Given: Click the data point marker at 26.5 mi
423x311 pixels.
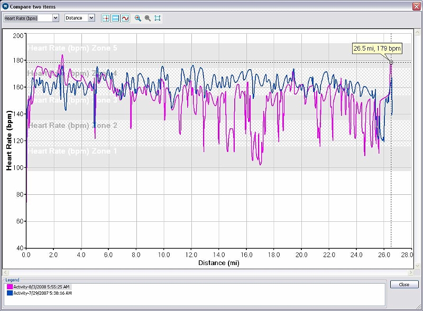Looking at the screenshot, I should coord(391,62).
